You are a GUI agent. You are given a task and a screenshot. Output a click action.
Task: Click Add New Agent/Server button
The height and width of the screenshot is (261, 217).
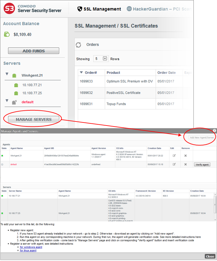[202, 138]
